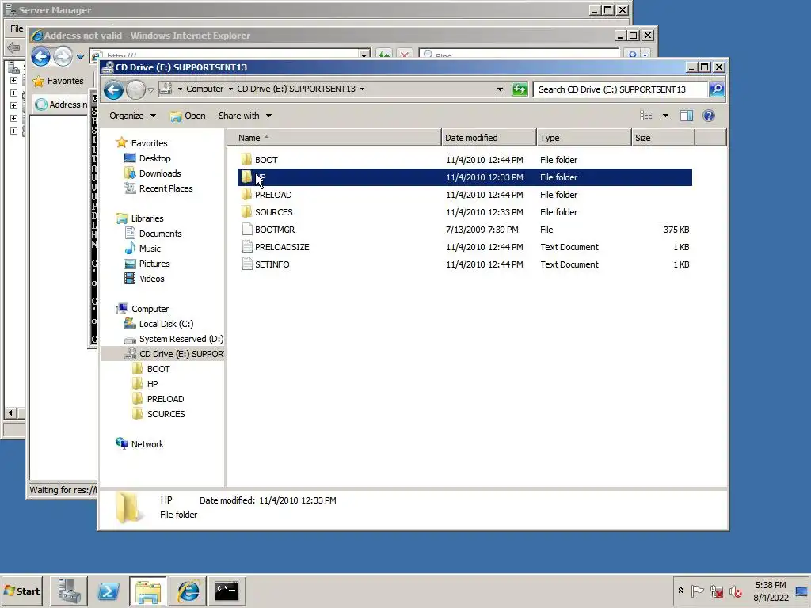Click the Search CD Drive input field
The height and width of the screenshot is (608, 811).
tap(620, 89)
